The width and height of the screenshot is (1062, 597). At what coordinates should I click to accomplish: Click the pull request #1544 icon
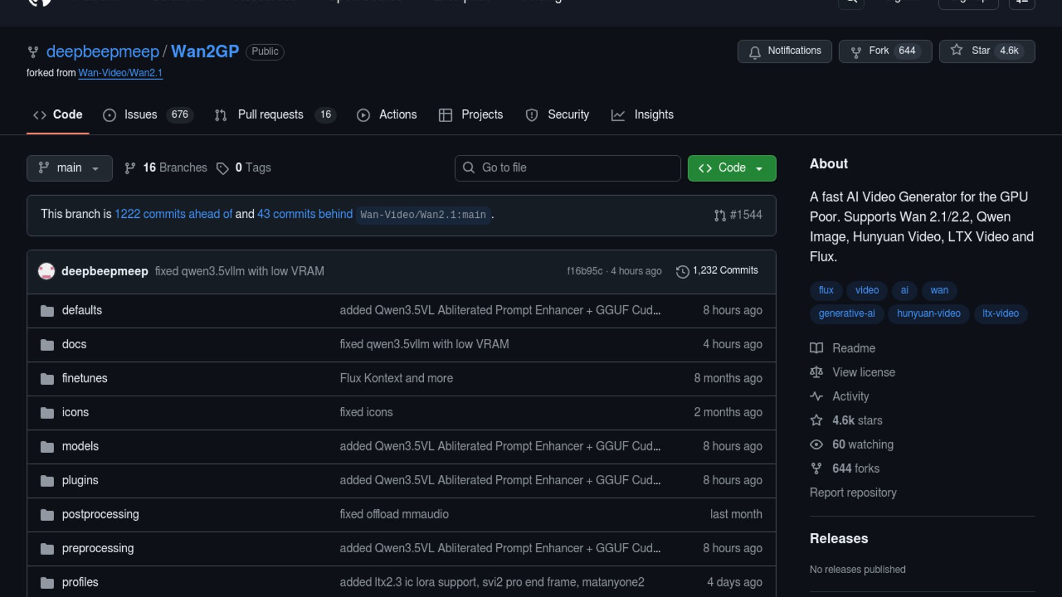720,215
